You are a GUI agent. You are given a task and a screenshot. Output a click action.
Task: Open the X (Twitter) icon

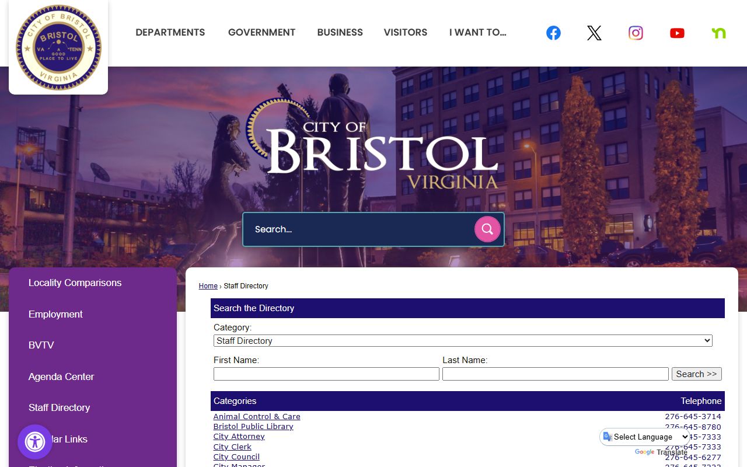(594, 33)
